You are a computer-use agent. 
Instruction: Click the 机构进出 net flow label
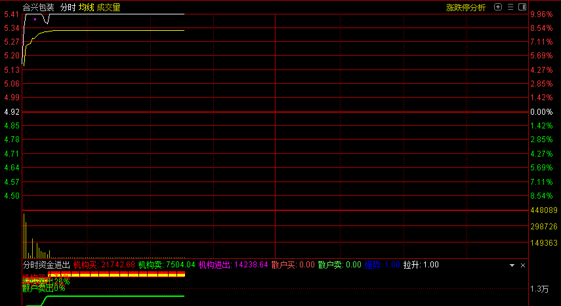click(234, 265)
